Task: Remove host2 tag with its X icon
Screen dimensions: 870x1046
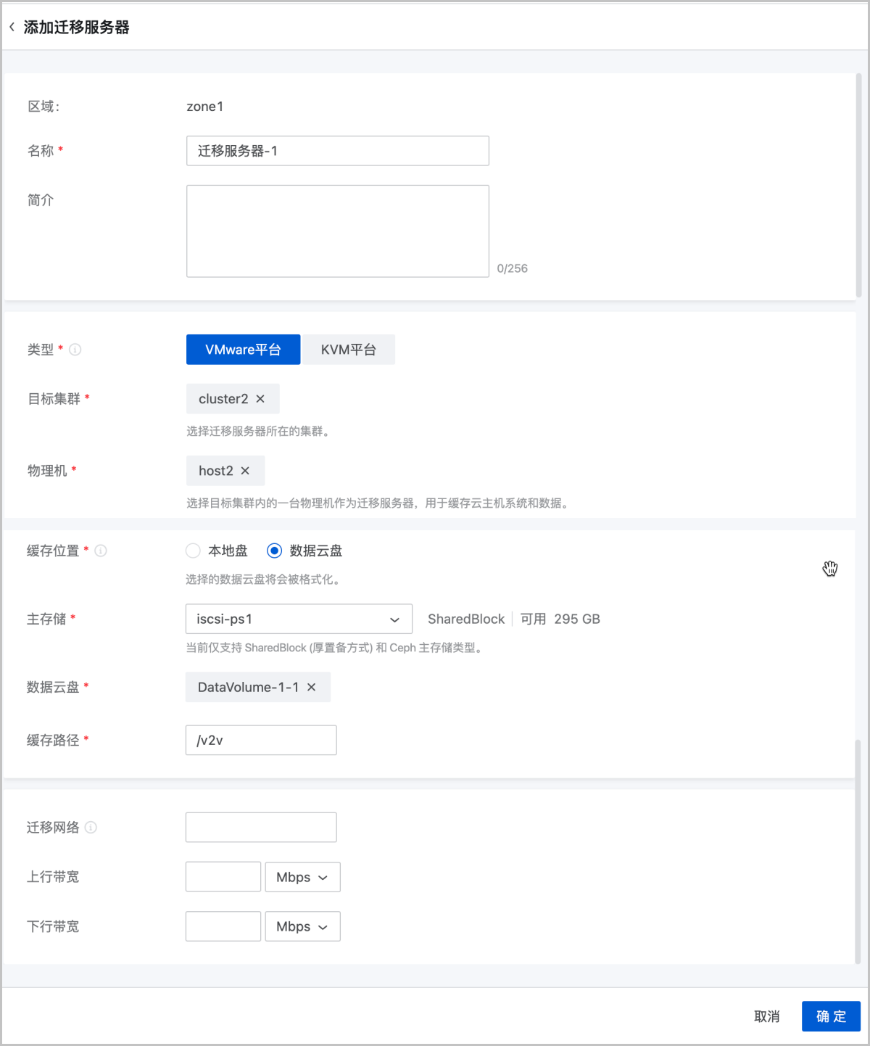Action: (245, 471)
